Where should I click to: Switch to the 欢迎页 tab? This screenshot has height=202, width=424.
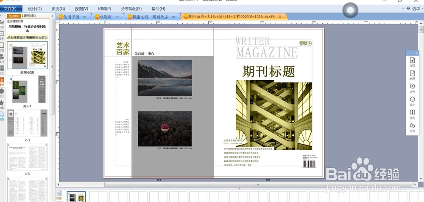coord(106,17)
